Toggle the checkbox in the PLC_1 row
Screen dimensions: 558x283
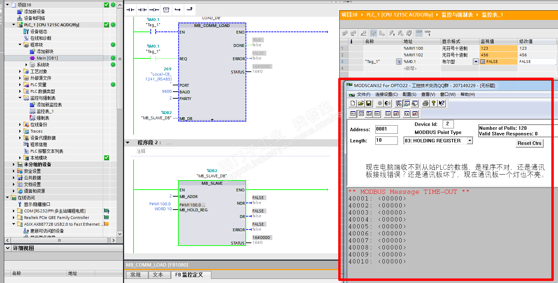click(107, 25)
